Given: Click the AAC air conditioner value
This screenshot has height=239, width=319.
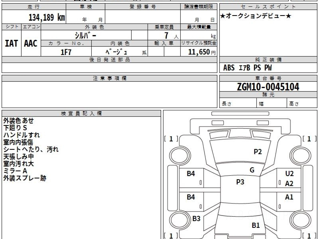Looking at the screenshot, I should point(31,44).
